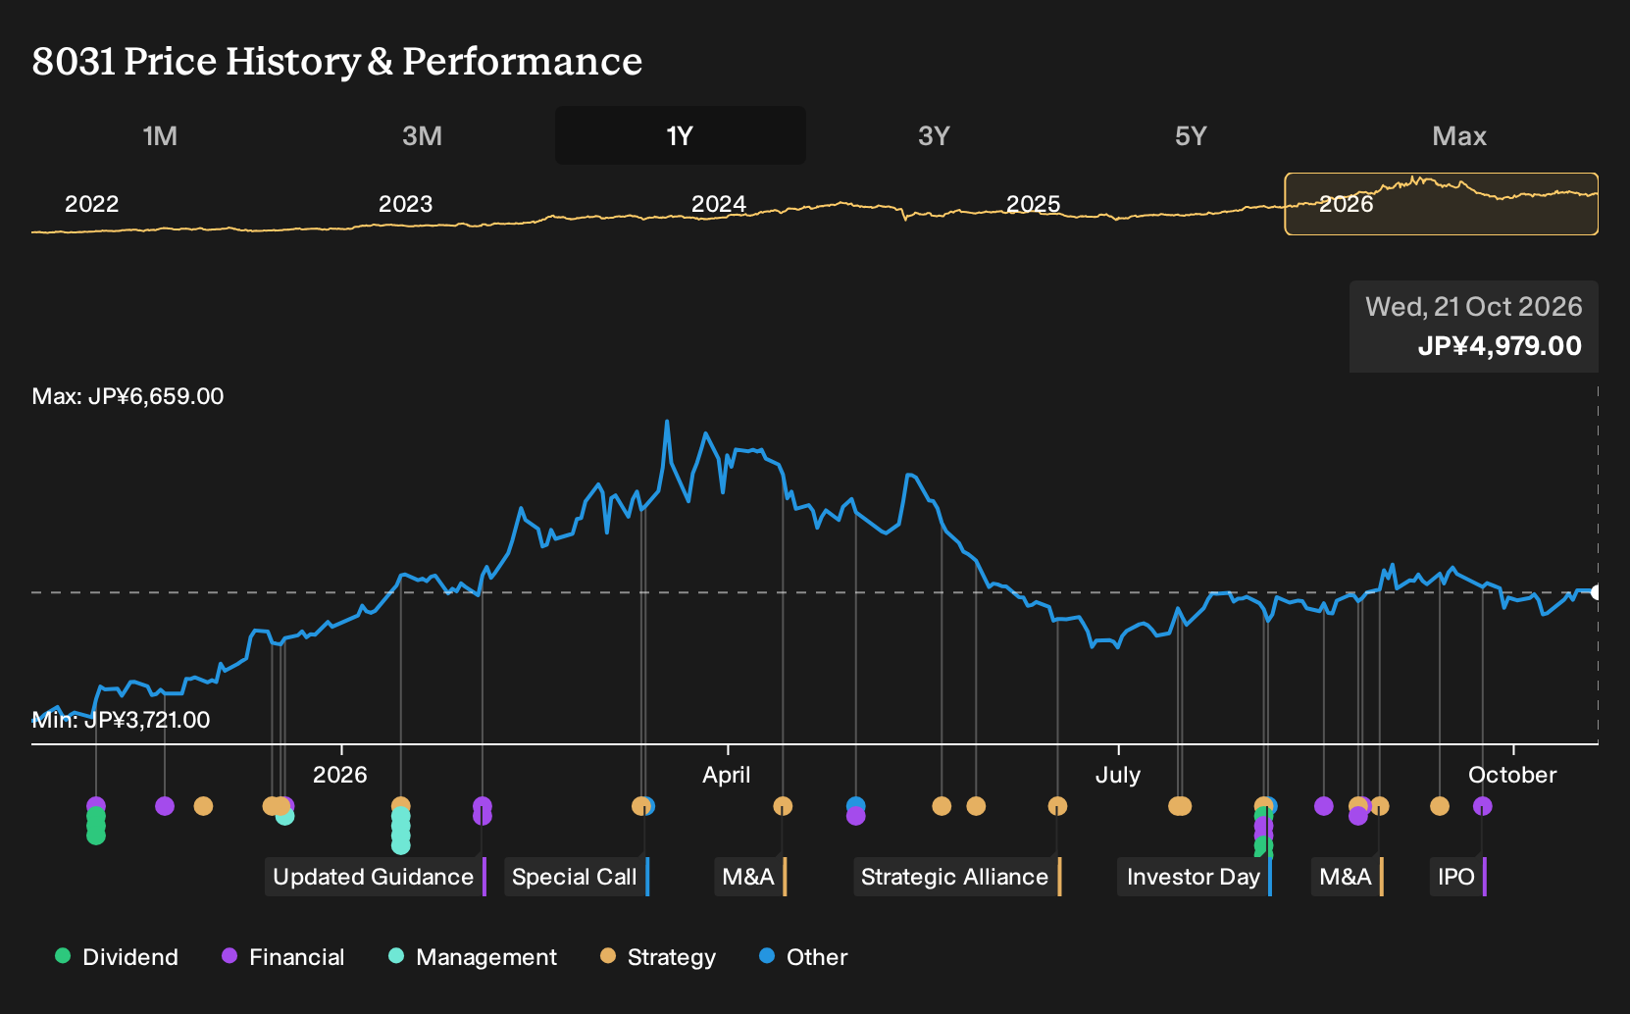Click the purple event dot above the IPO label
1630x1014 pixels.
click(x=1483, y=806)
